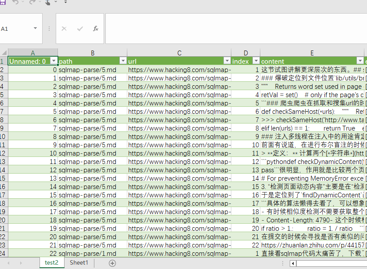Open filter dropdown for index column
Screen dimensions: 367x269
256,61
